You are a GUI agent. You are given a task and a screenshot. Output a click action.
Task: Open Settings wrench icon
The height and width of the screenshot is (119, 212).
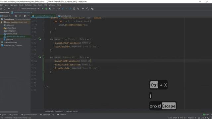[83, 9]
